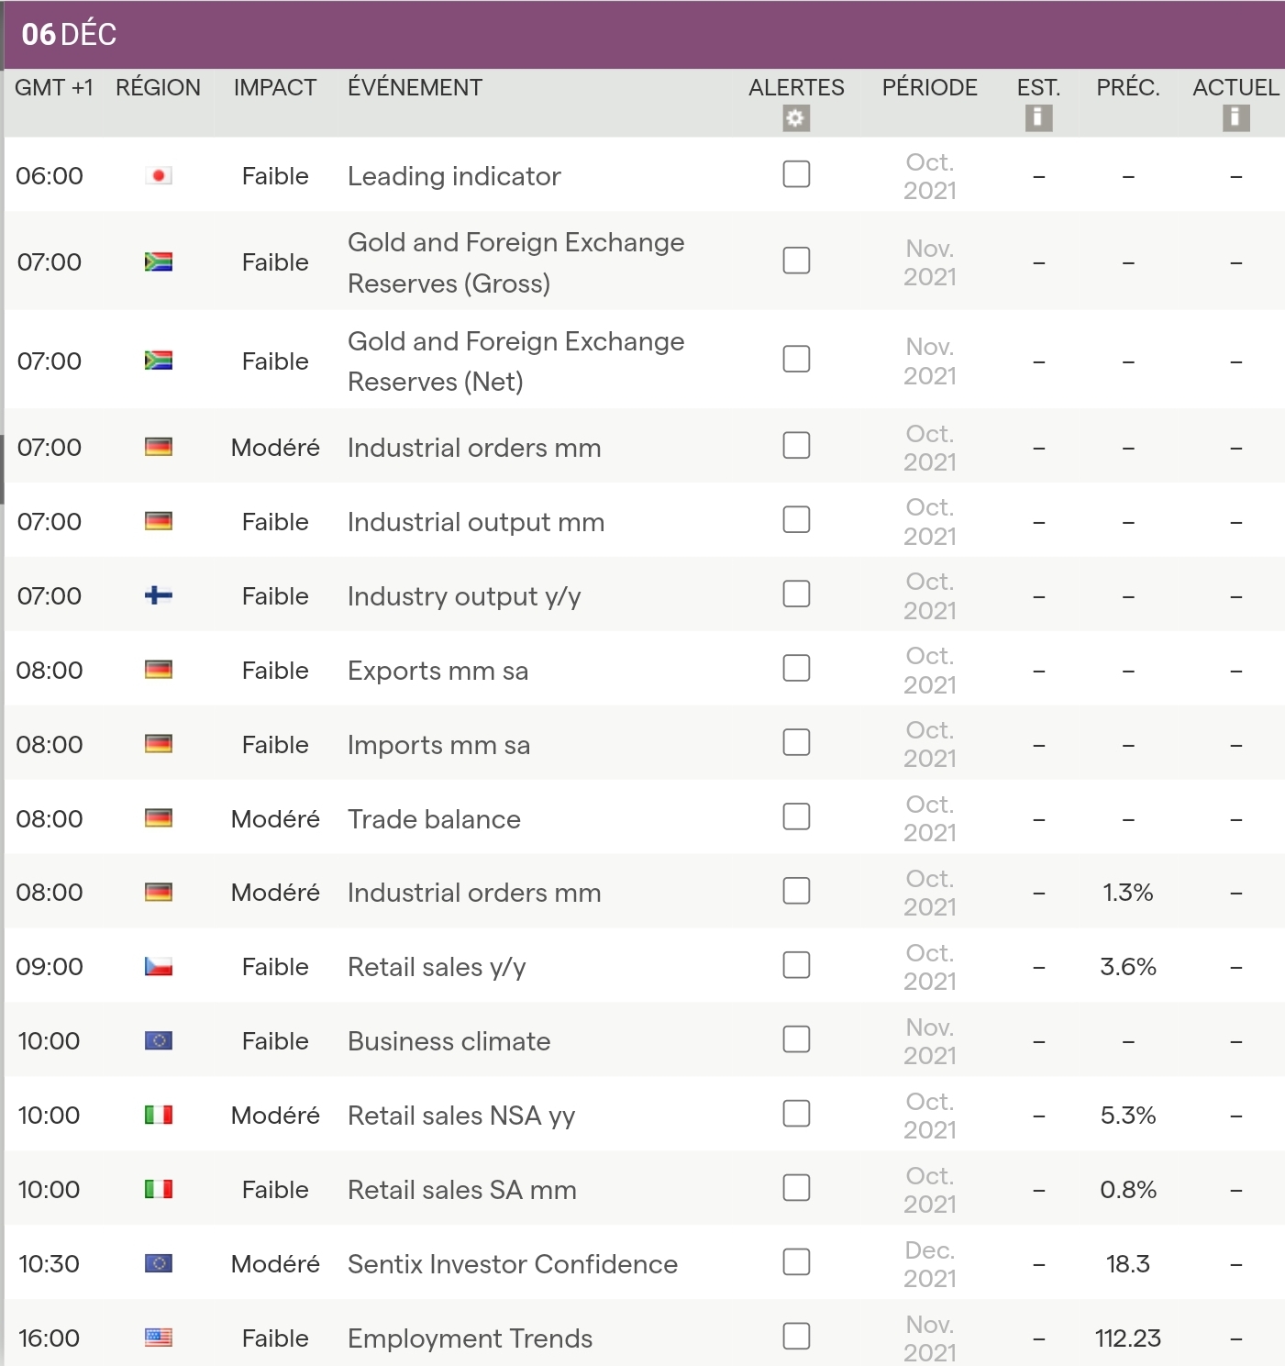Open the Business climate event
Image resolution: width=1285 pixels, height=1366 pixels.
click(x=449, y=1041)
